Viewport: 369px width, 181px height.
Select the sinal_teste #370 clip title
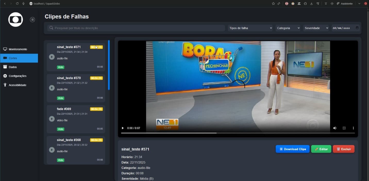click(x=69, y=78)
